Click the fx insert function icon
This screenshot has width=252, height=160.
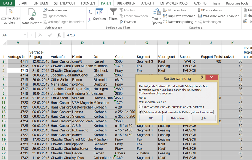[x=59, y=35]
